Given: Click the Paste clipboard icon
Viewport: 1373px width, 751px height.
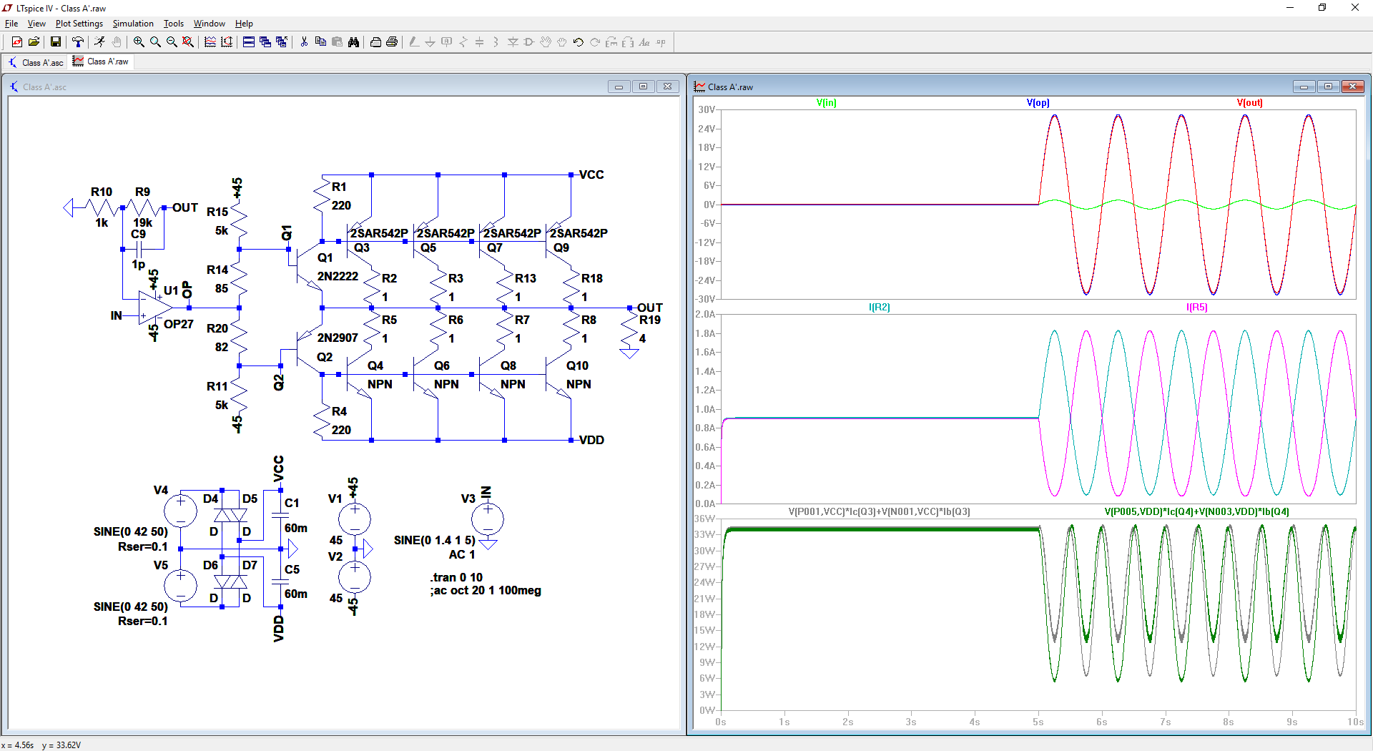Looking at the screenshot, I should (337, 42).
